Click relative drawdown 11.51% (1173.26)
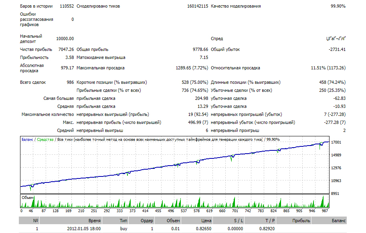The image size is (366, 233). 328,68
